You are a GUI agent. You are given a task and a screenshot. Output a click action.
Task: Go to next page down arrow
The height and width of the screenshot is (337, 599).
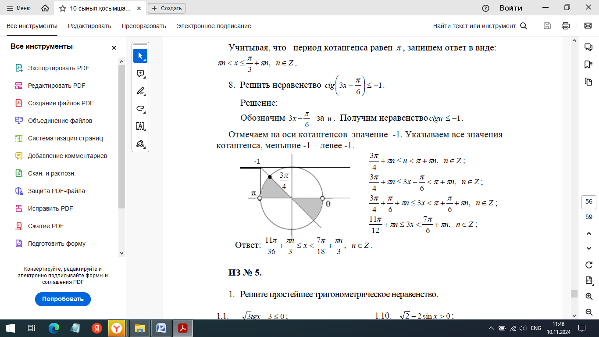tap(589, 248)
